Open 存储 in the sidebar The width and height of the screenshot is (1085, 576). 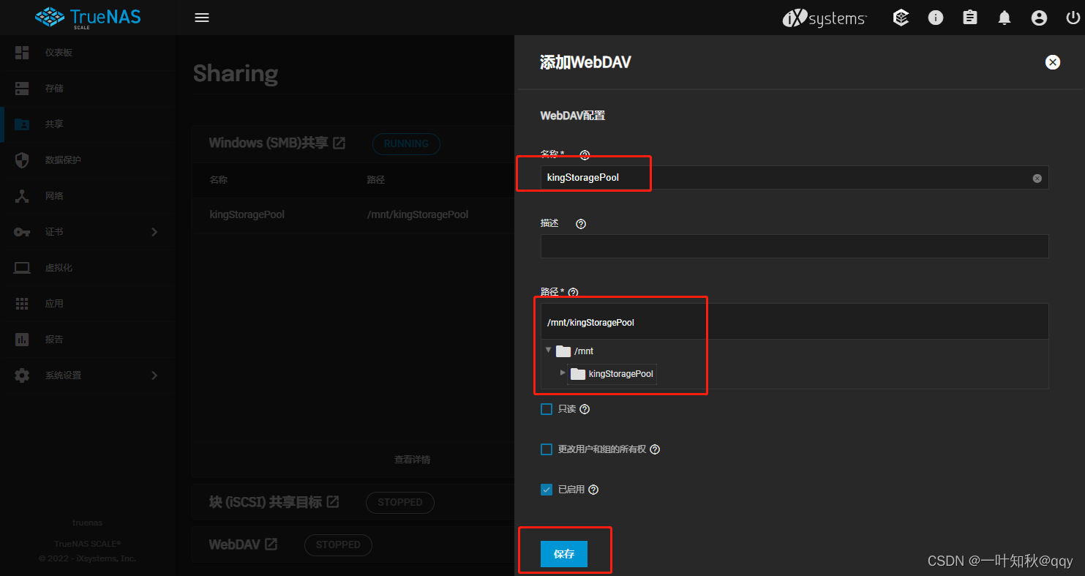[x=88, y=89]
